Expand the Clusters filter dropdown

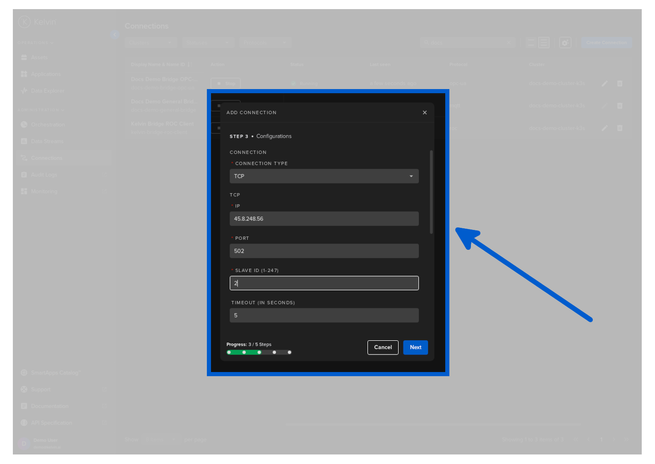click(x=150, y=43)
